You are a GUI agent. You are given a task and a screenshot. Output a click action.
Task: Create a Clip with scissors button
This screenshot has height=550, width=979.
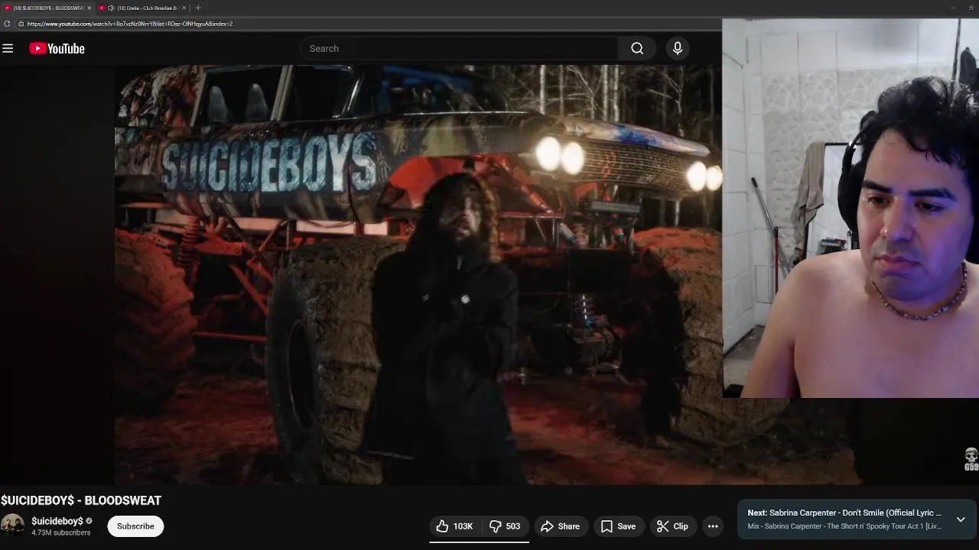click(672, 526)
